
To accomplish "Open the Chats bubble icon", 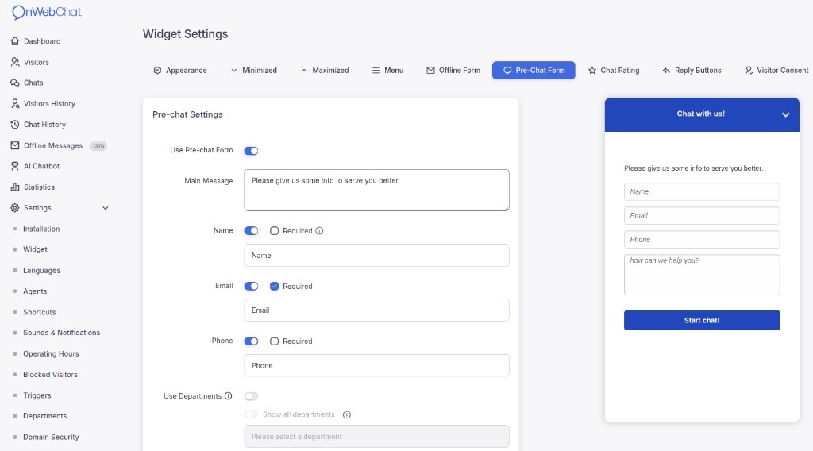I will tap(15, 83).
